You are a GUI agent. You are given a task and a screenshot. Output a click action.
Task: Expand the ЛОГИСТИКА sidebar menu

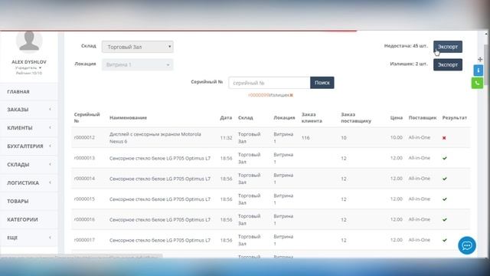(x=29, y=182)
